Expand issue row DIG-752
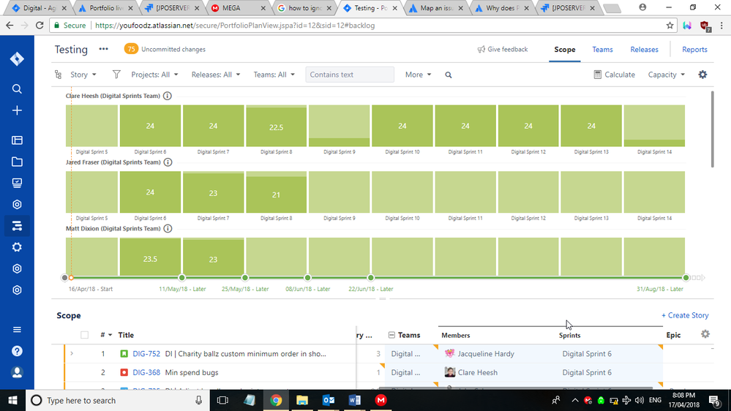Viewport: 731px width, 411px height. point(72,354)
